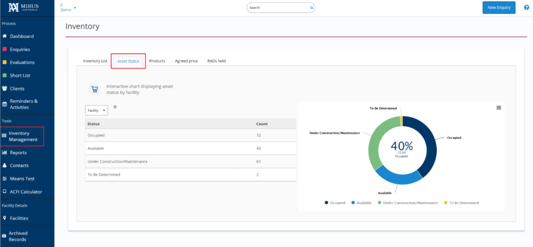Click the Means Test sliders icon
The image size is (533, 247).
click(x=5, y=179)
